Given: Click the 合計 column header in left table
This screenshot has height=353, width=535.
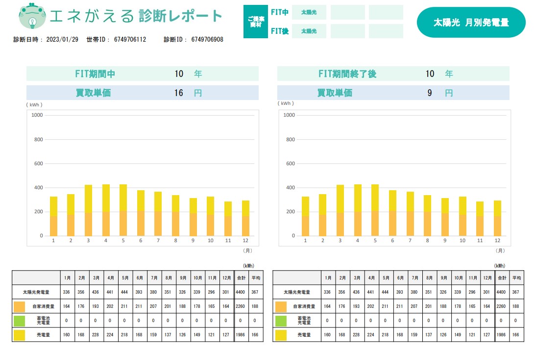Looking at the screenshot, I should click(242, 278).
